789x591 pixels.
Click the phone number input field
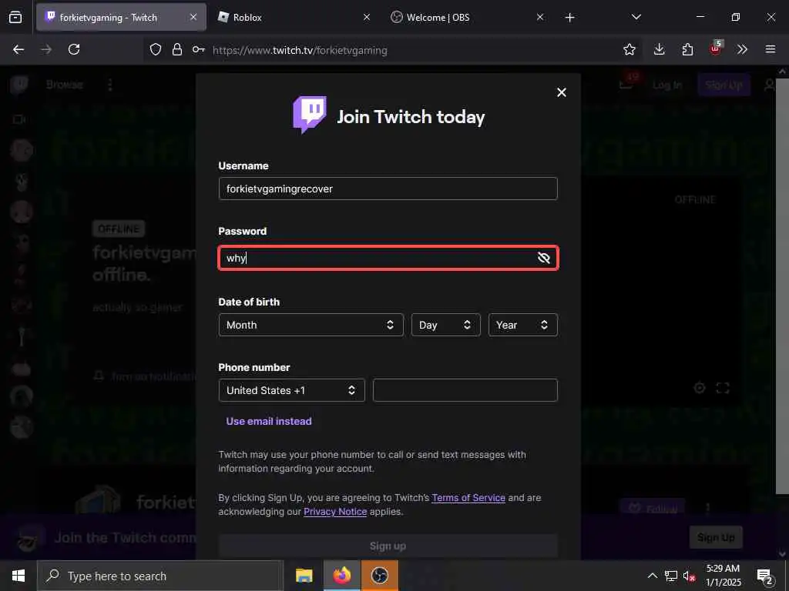click(465, 390)
